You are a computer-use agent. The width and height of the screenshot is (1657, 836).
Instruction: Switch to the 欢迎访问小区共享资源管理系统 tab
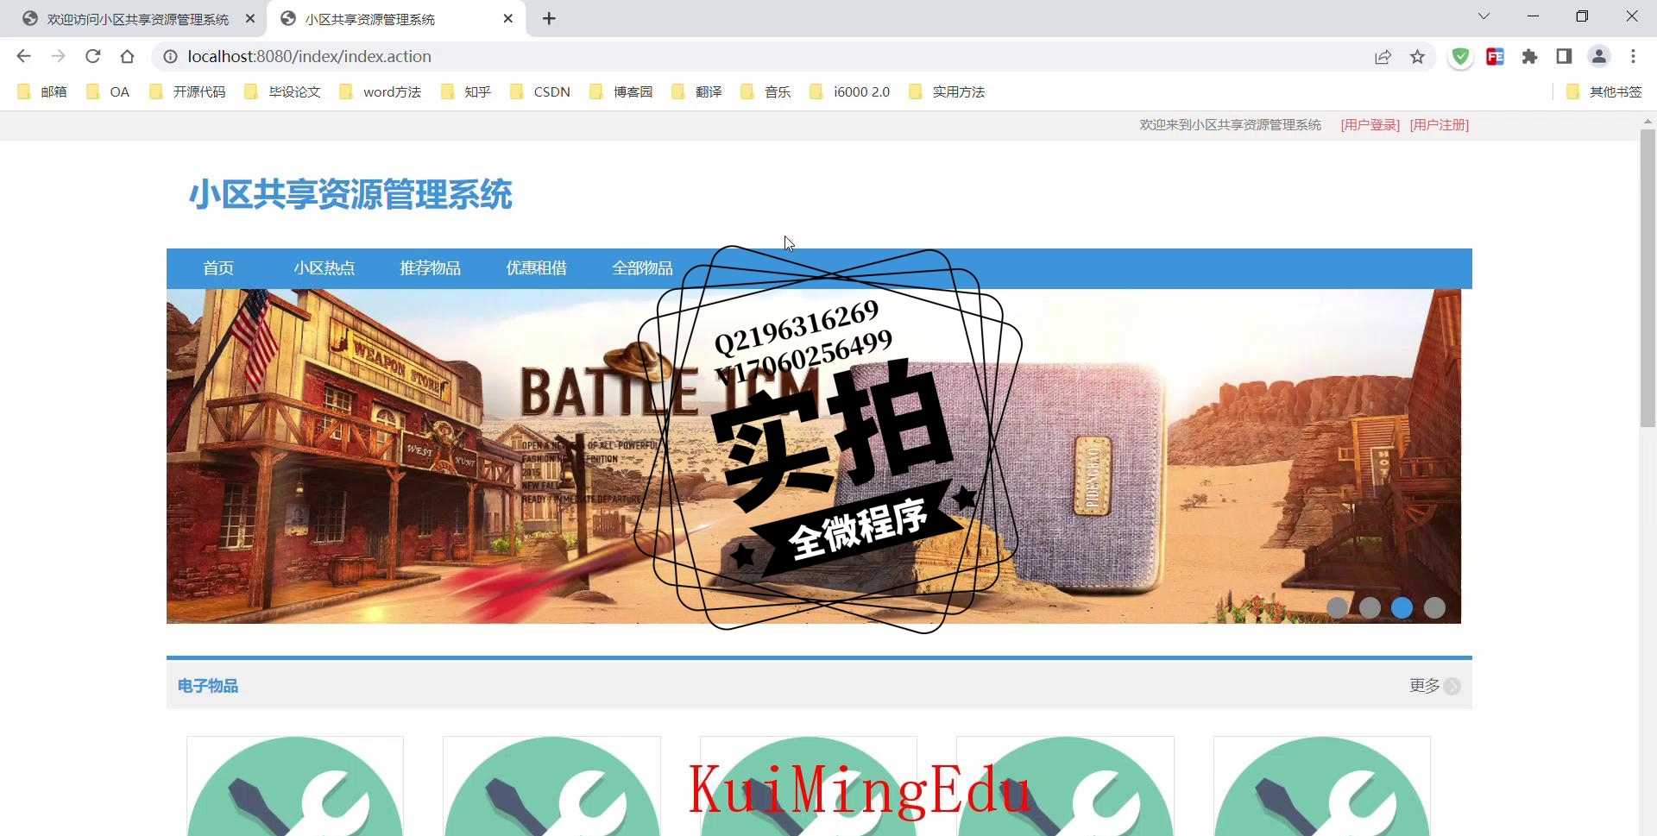pyautogui.click(x=138, y=19)
